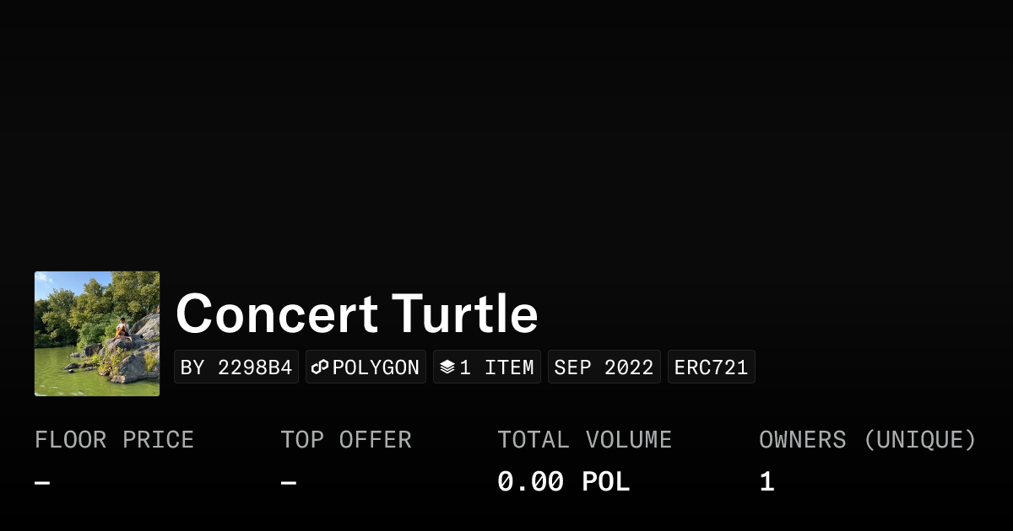Click the dash value under Top Offer
The width and height of the screenshot is (1013, 531).
pos(288,483)
